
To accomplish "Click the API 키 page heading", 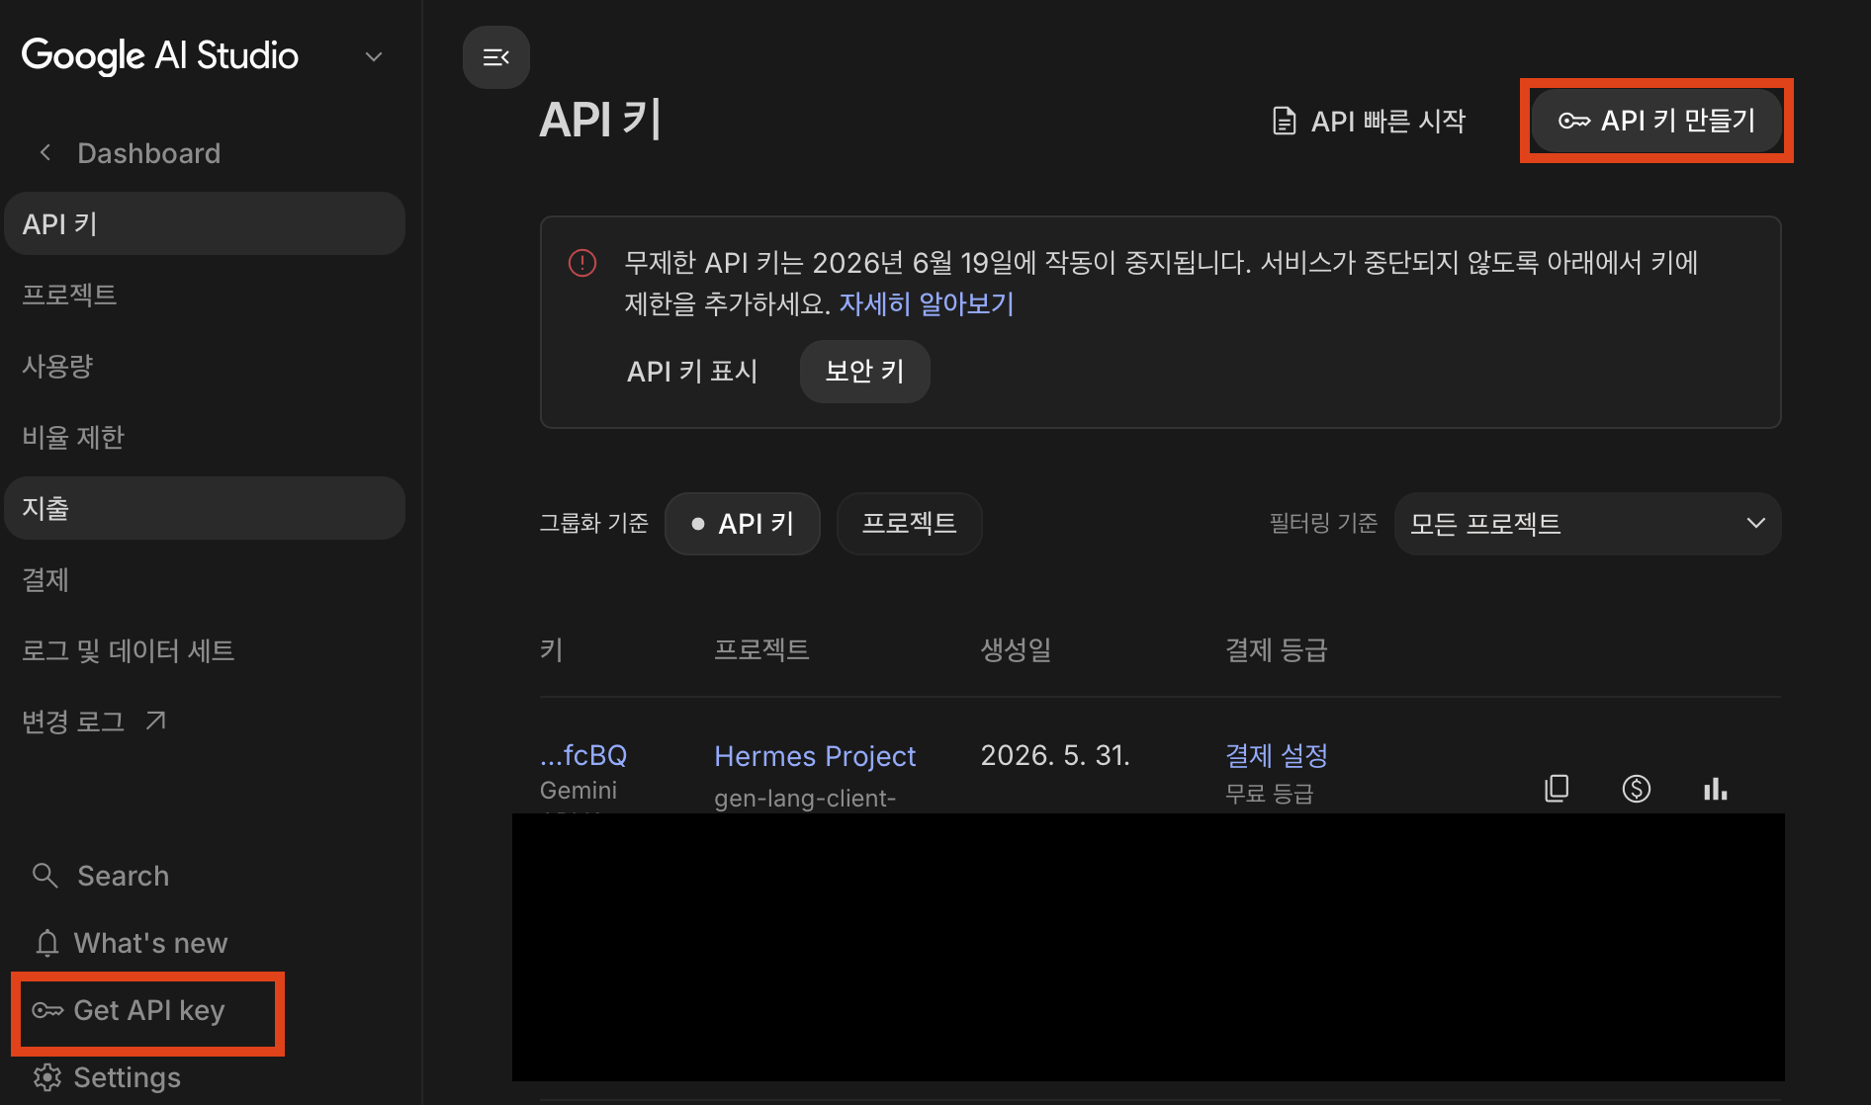I will (599, 120).
